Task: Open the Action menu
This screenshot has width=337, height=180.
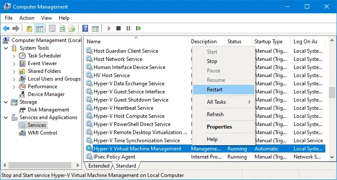Action: pos(27,18)
